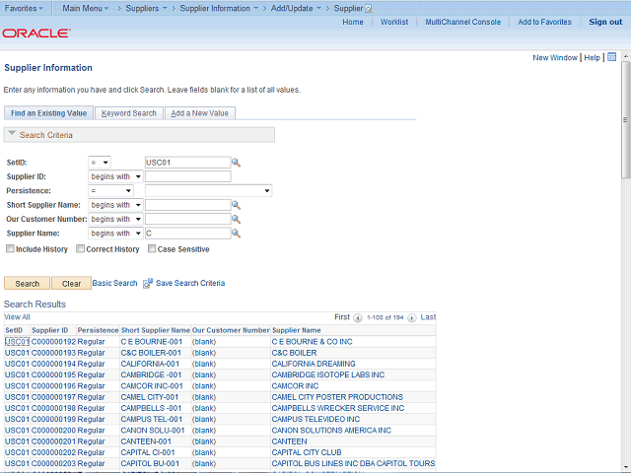Switch to the Add a New Value tab
The width and height of the screenshot is (631, 473).
click(x=199, y=113)
